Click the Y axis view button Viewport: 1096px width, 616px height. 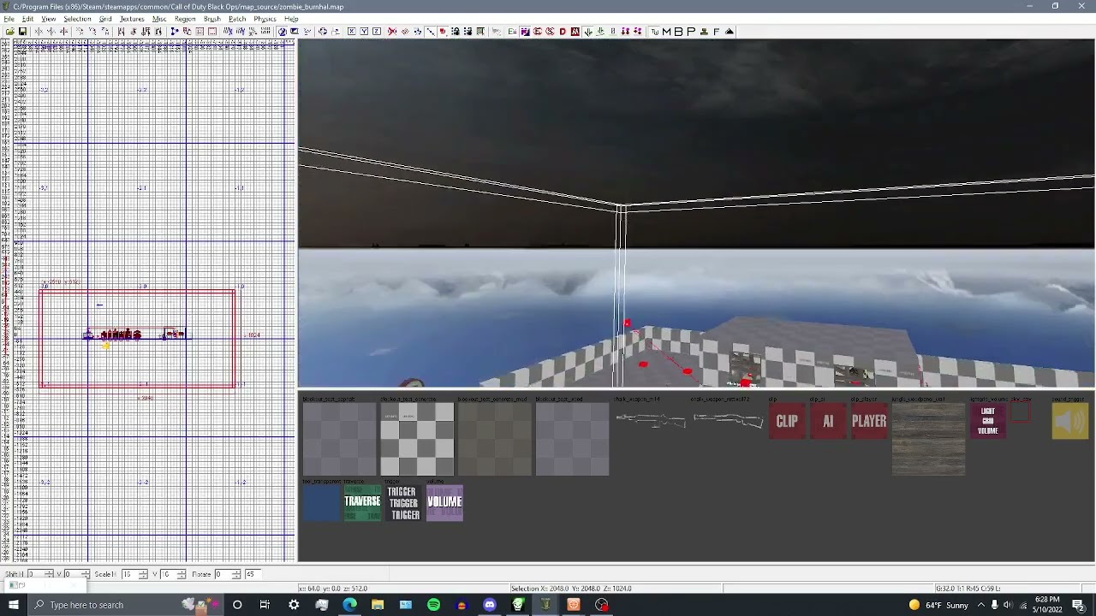tap(364, 32)
